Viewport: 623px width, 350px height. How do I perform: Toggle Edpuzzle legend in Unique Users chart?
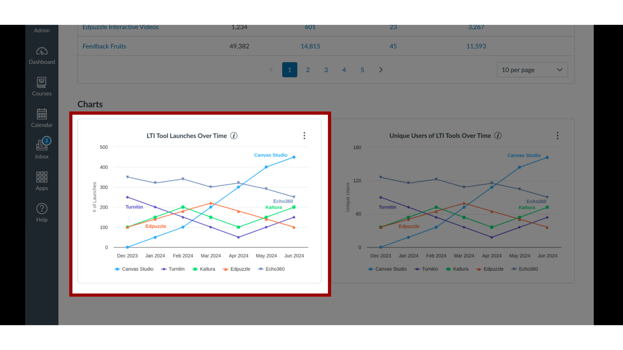[490, 269]
